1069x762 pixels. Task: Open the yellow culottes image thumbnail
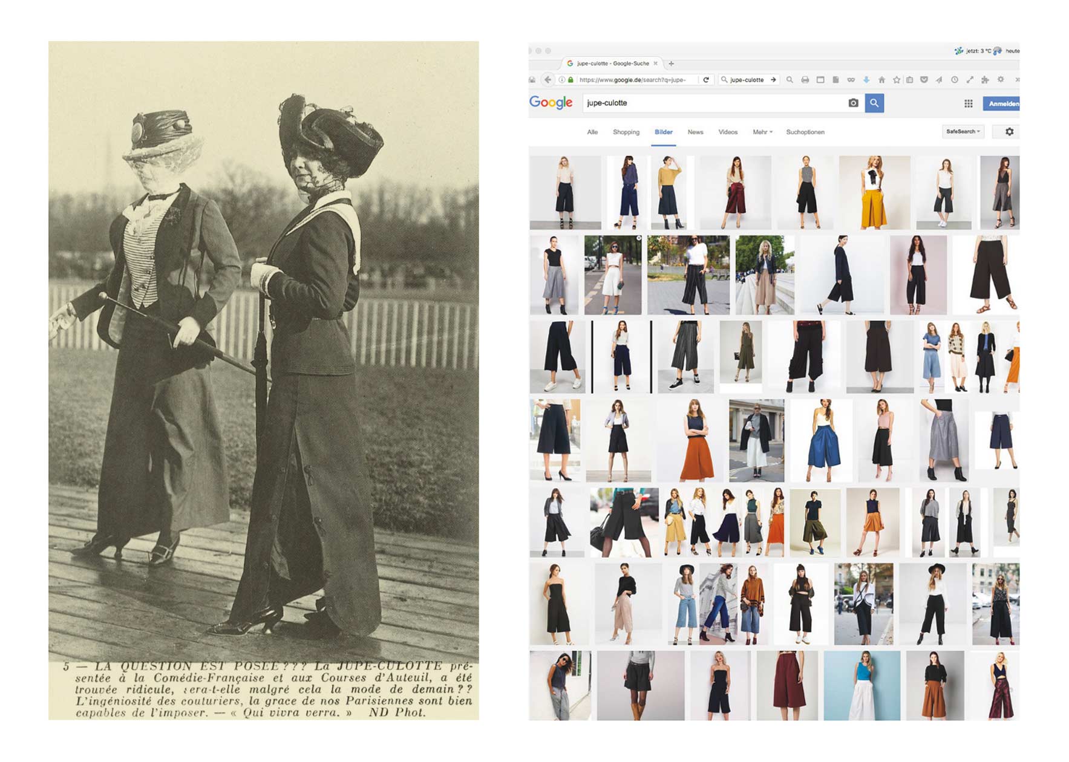[x=874, y=192]
